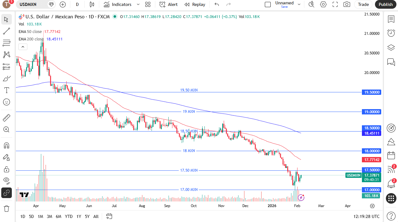Open the candlestick chart type selector
Screen dimensions: 398x222
click(x=91, y=4)
